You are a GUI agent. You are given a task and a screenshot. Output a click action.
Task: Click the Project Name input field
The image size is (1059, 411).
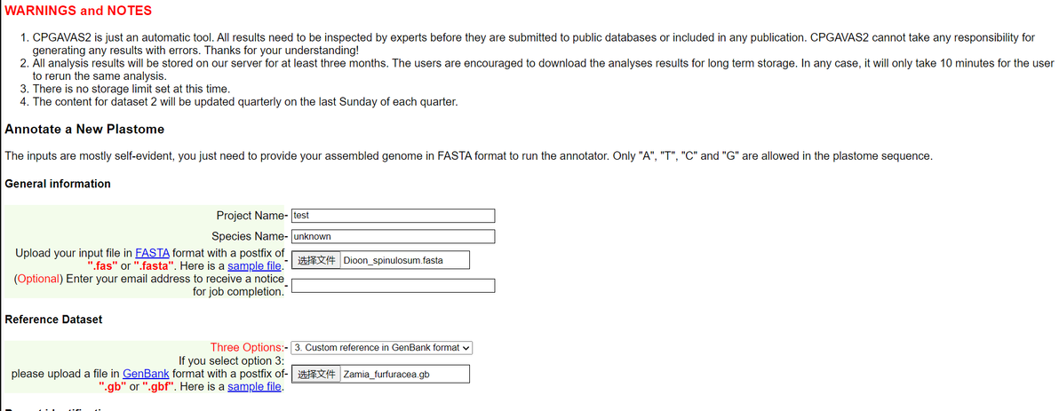[x=392, y=216]
